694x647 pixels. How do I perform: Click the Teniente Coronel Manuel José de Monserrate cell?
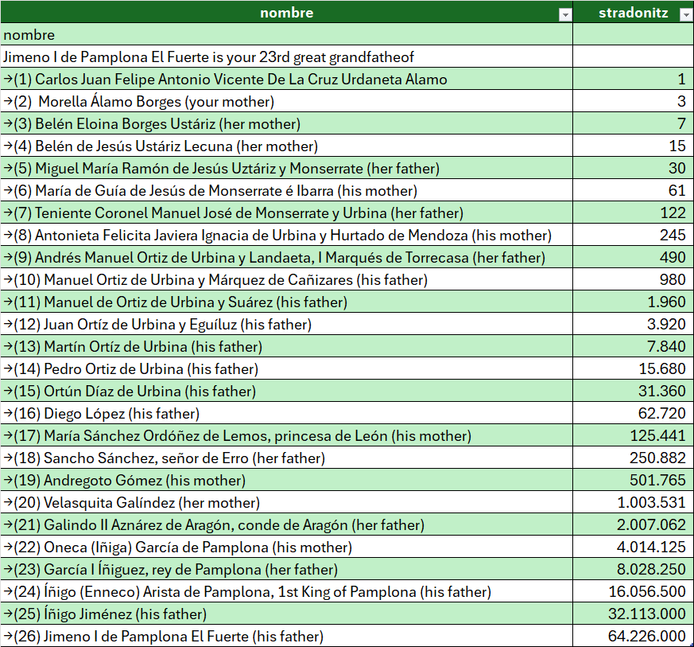tap(287, 212)
